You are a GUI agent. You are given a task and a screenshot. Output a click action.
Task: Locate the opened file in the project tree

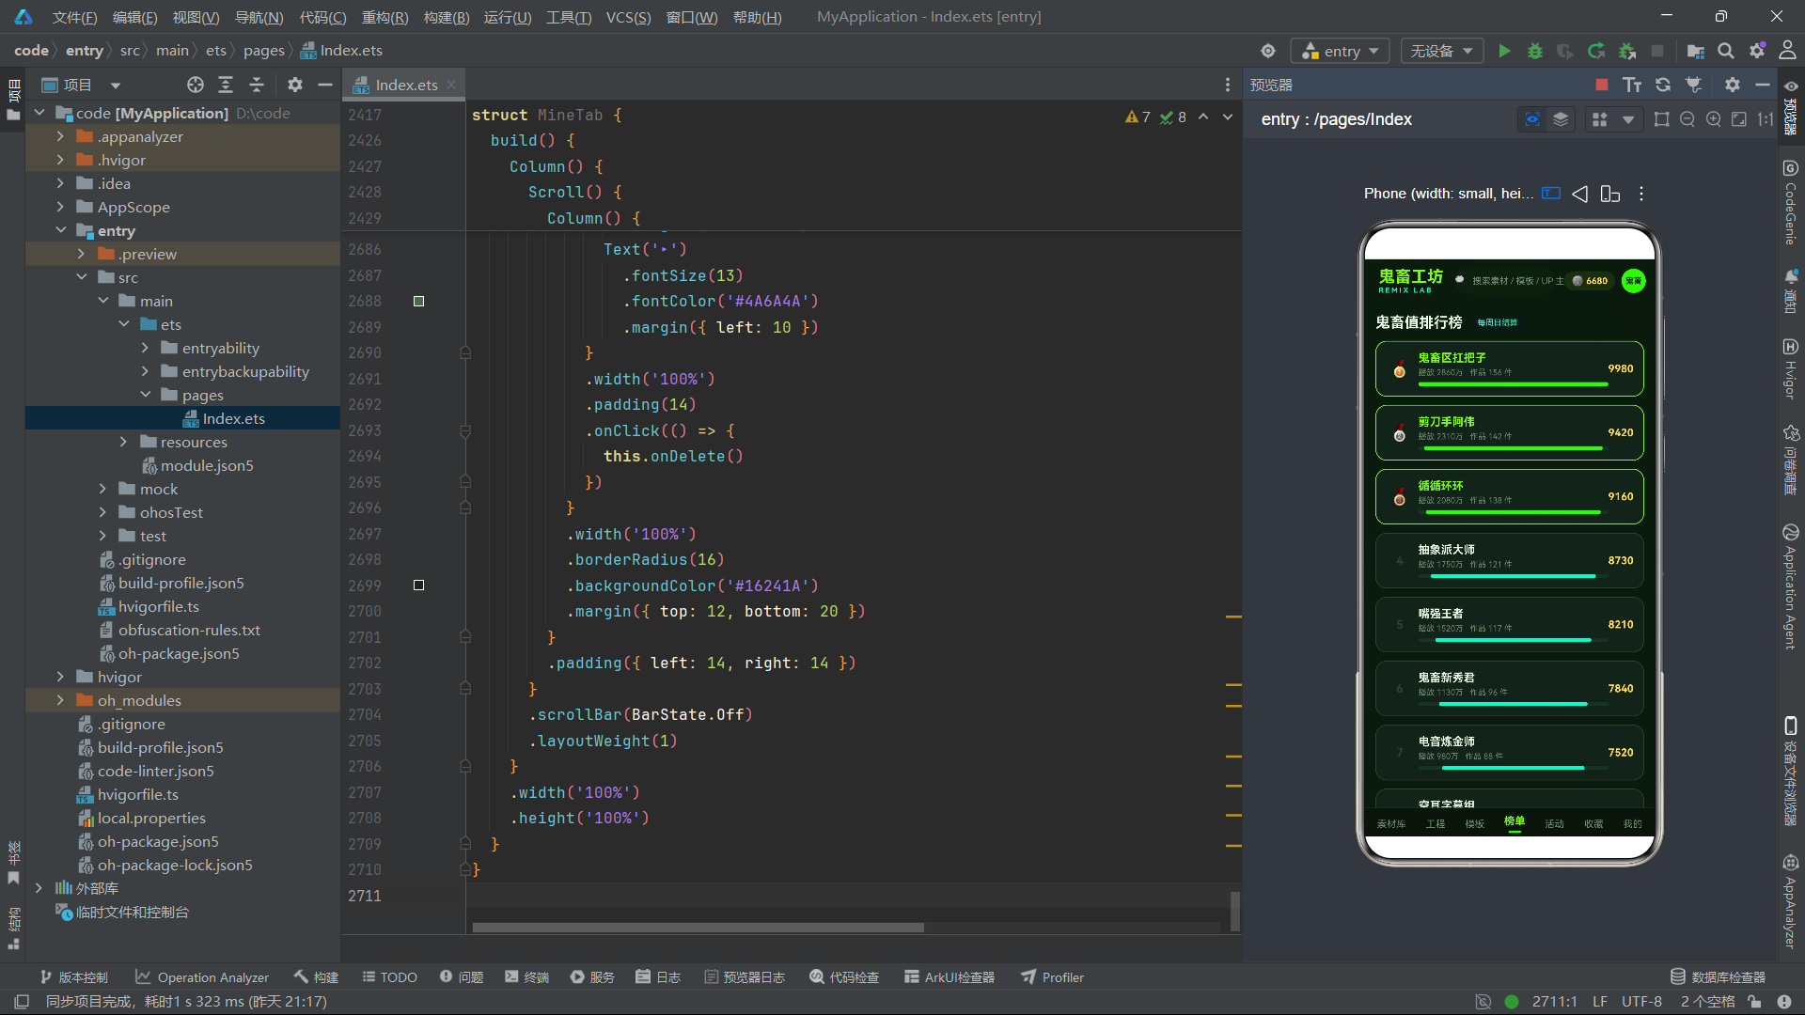pos(196,85)
